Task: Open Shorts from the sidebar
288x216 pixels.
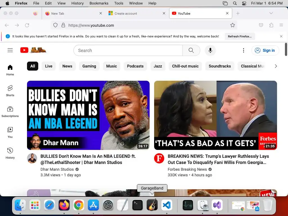Action: click(10, 91)
